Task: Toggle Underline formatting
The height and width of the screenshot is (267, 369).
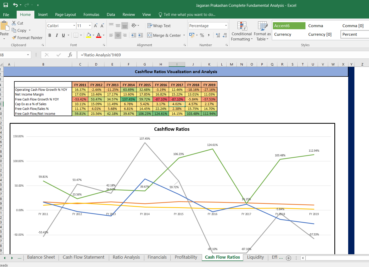Action: 63,35
